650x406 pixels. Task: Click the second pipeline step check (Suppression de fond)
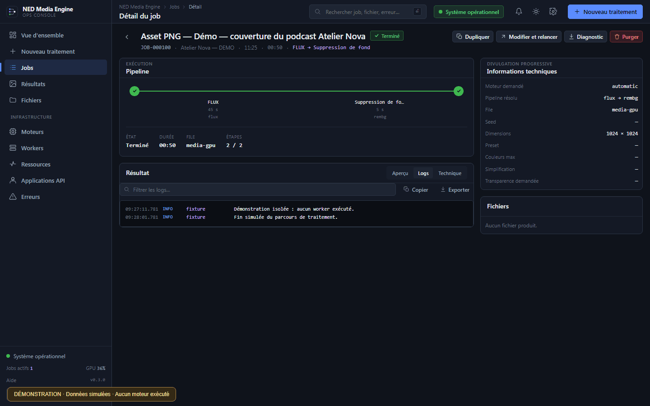pyautogui.click(x=459, y=91)
